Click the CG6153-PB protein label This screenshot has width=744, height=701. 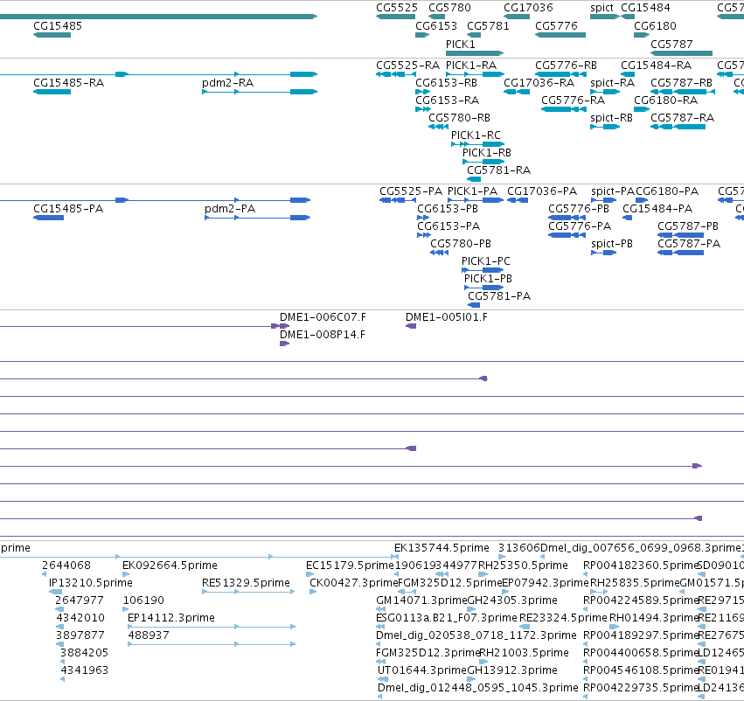(448, 209)
